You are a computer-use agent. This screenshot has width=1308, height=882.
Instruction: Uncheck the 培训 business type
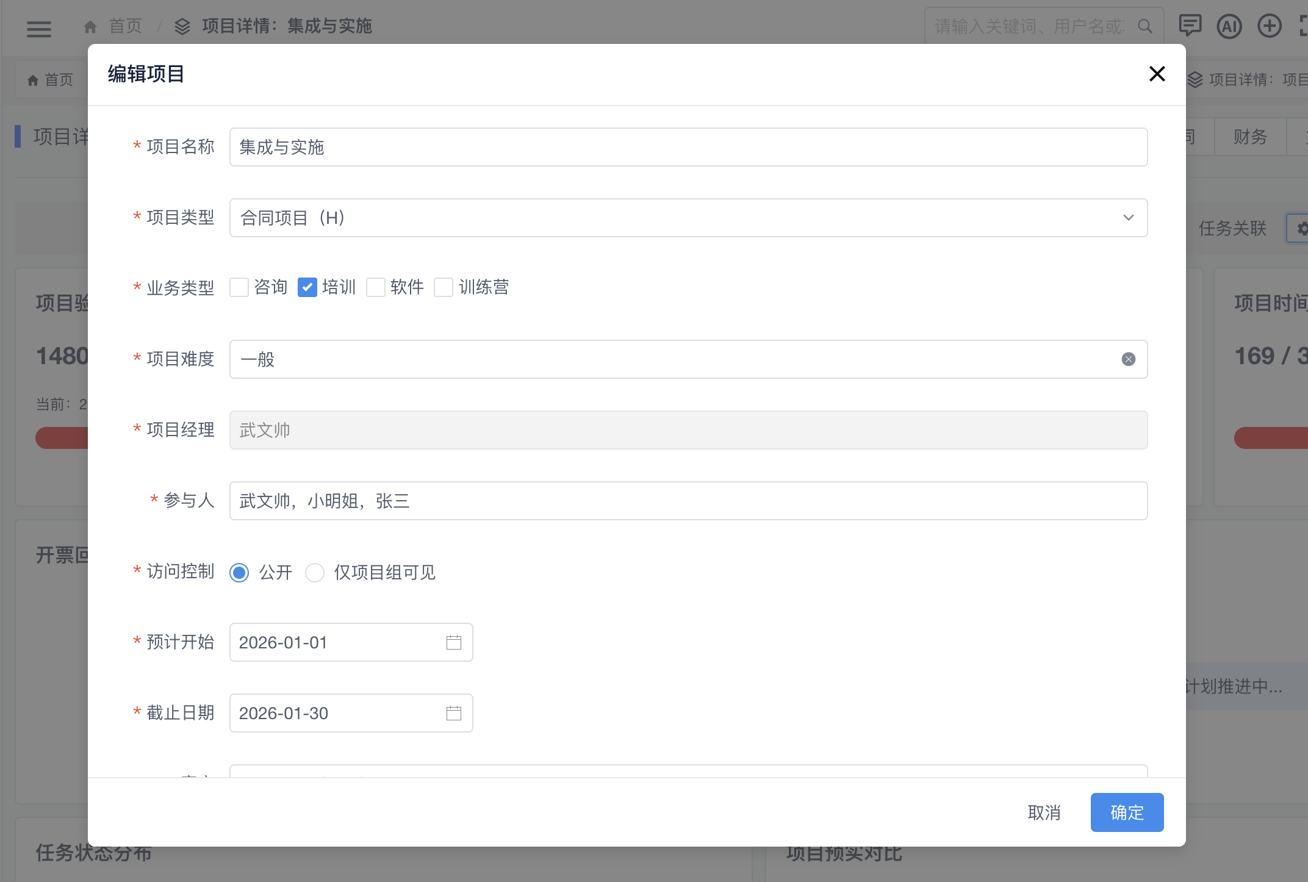point(307,287)
